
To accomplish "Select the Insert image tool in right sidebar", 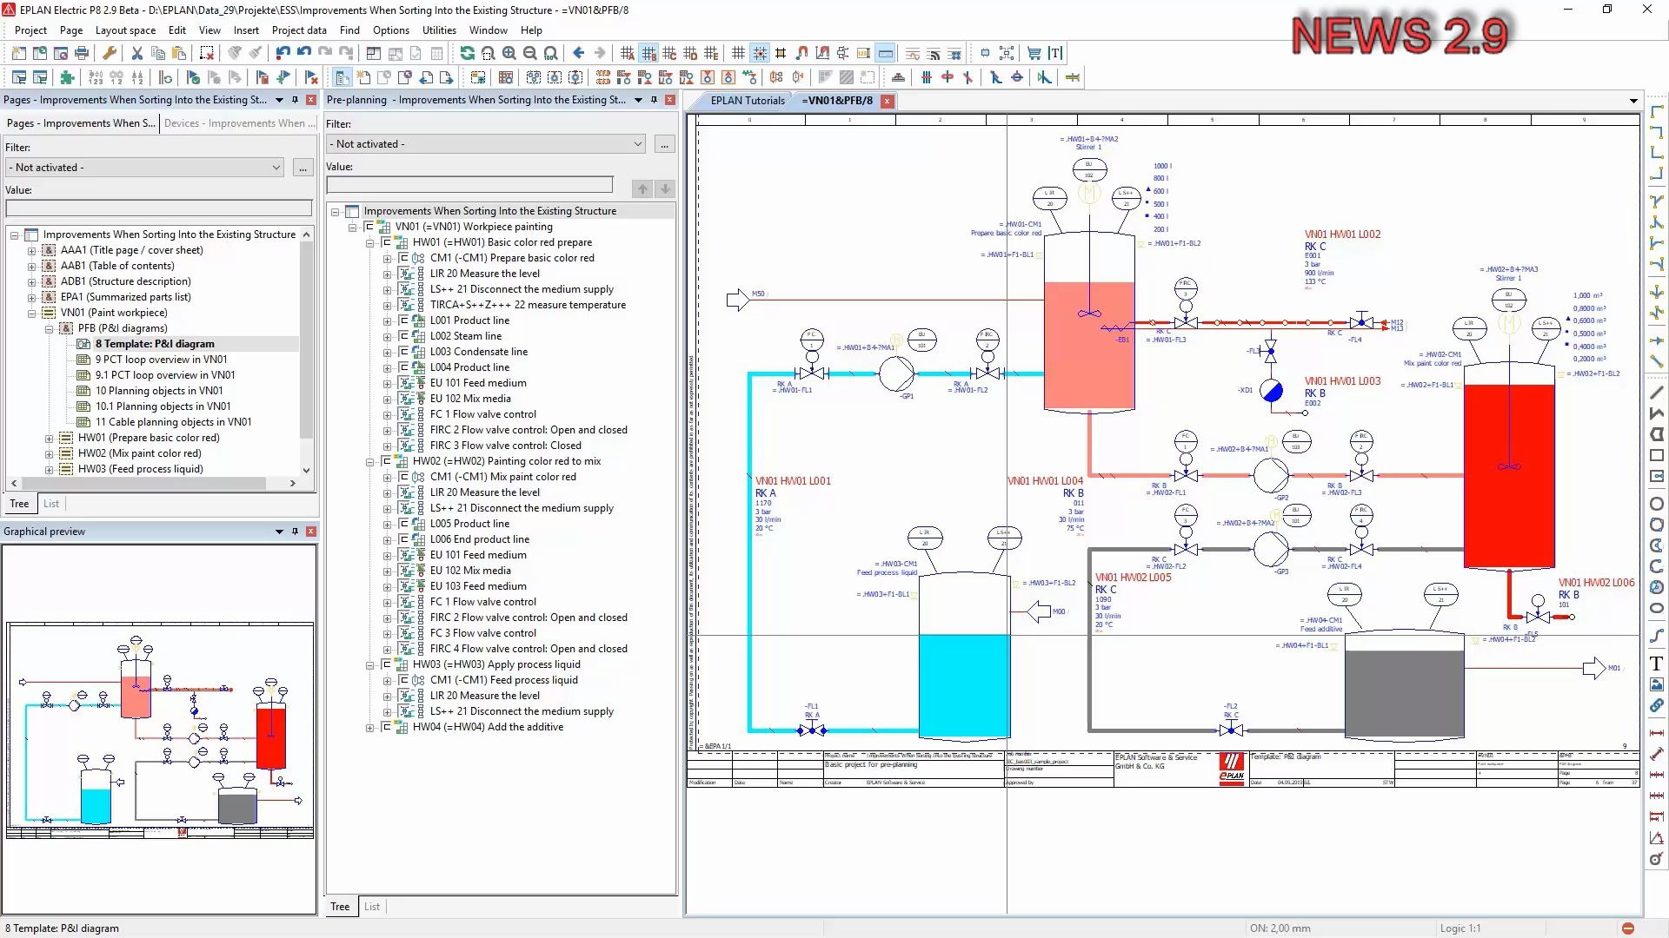I will point(1657,684).
